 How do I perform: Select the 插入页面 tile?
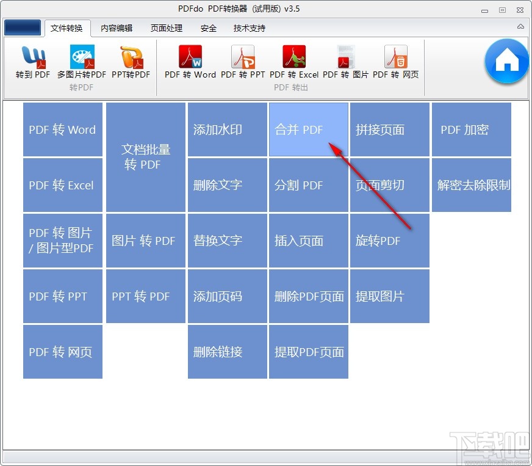click(309, 241)
